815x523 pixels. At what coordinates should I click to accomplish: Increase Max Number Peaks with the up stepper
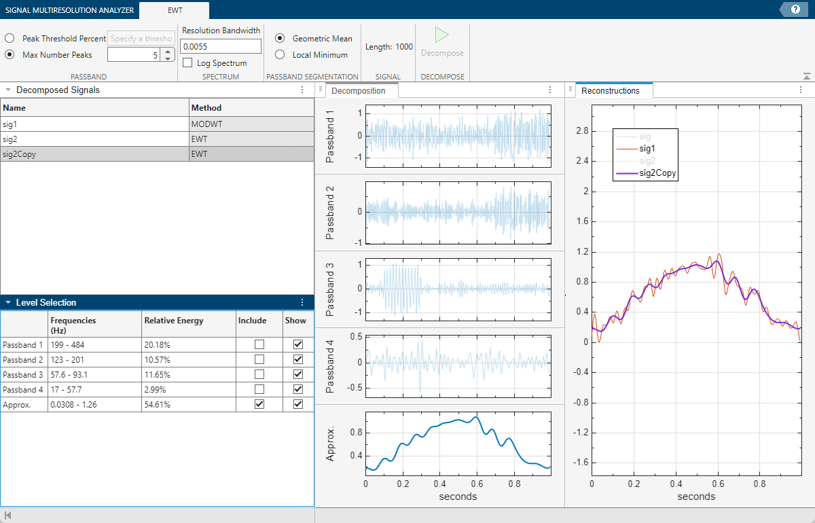[x=167, y=50]
